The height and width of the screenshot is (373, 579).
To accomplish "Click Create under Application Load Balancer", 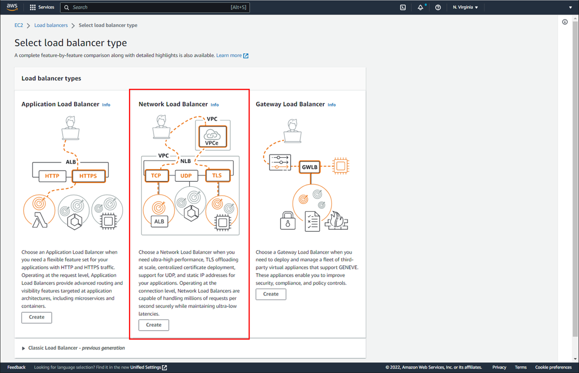I will 36,318.
